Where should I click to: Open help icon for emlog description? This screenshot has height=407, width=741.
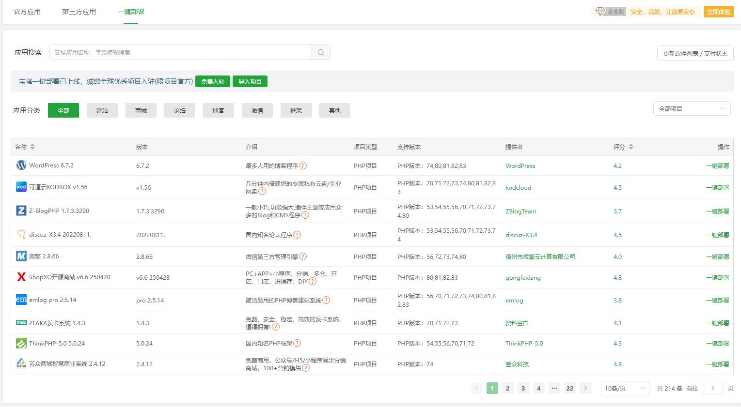point(326,300)
